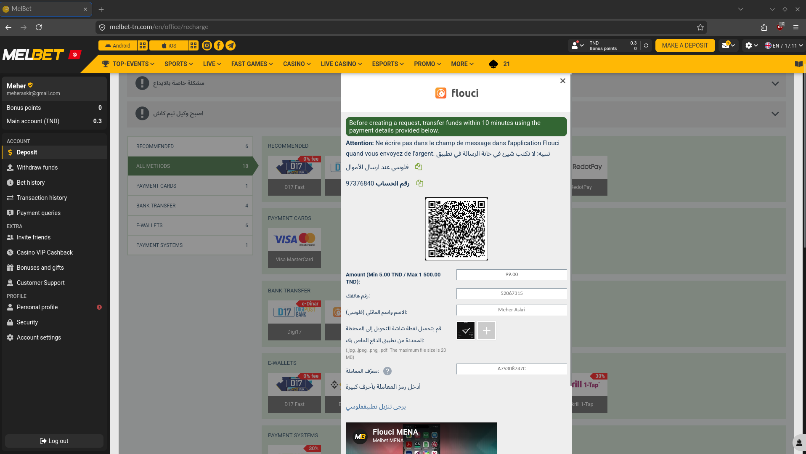This screenshot has width=806, height=454.
Task: Click the transaction ID input field
Action: point(512,369)
